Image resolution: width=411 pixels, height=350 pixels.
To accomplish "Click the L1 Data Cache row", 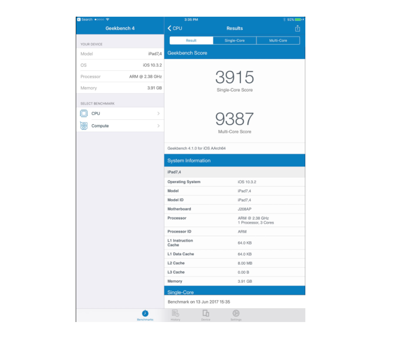I will tap(235, 254).
